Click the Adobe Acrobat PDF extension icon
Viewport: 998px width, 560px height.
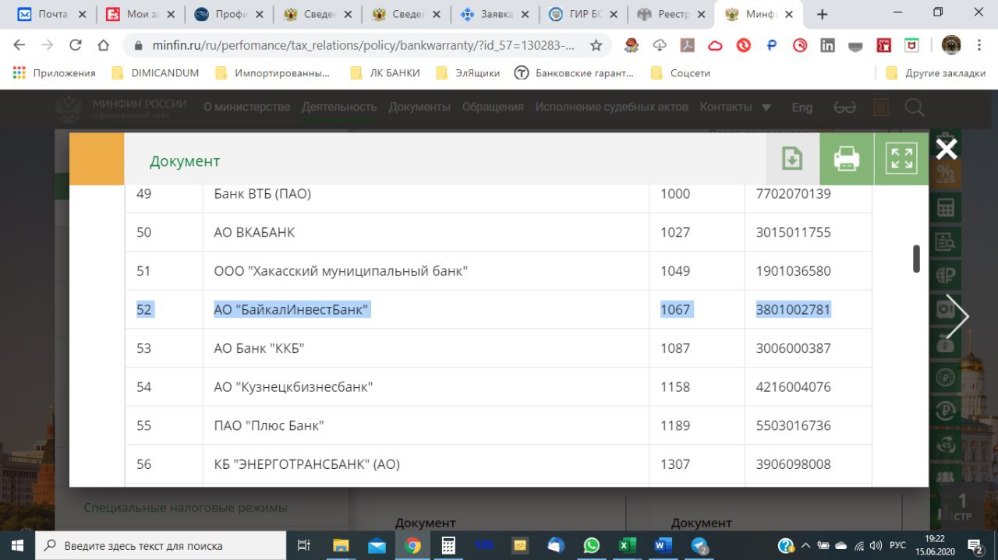click(688, 45)
